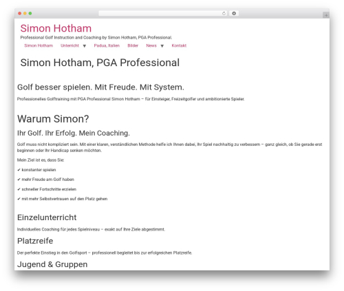Viewport: 344px width, 291px height.
Task: Click the green maximize window button
Action: (30, 13)
